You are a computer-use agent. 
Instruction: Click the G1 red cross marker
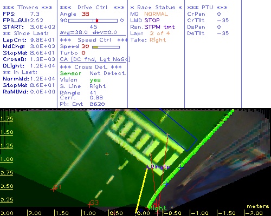click(53, 190)
